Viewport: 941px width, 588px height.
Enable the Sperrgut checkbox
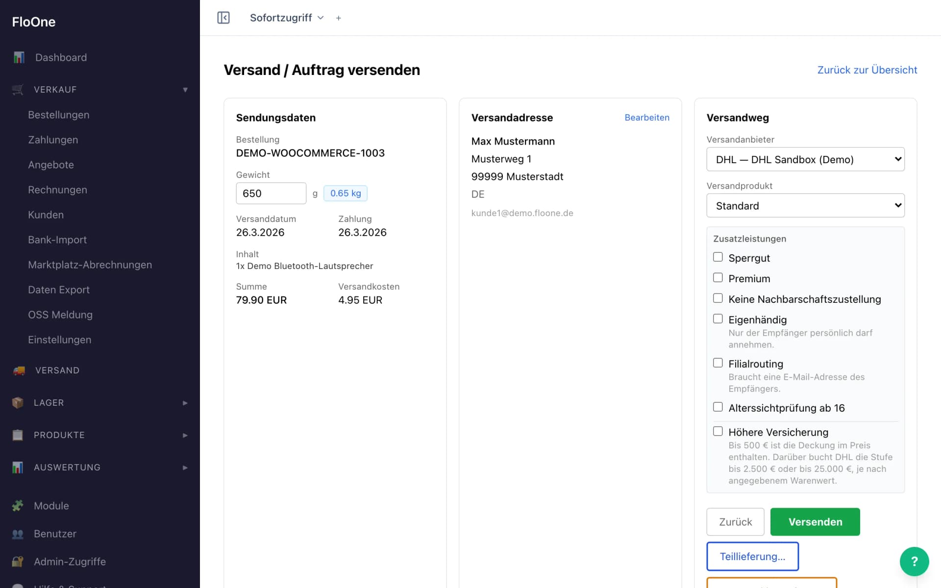click(x=718, y=257)
